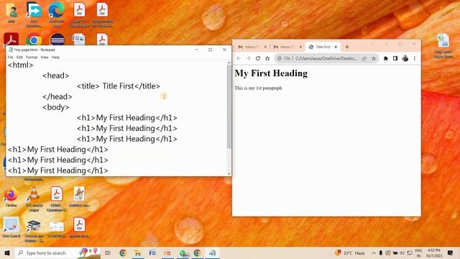Open Task View on the taskbar
Image resolution: width=460 pixels, height=259 pixels.
108,253
